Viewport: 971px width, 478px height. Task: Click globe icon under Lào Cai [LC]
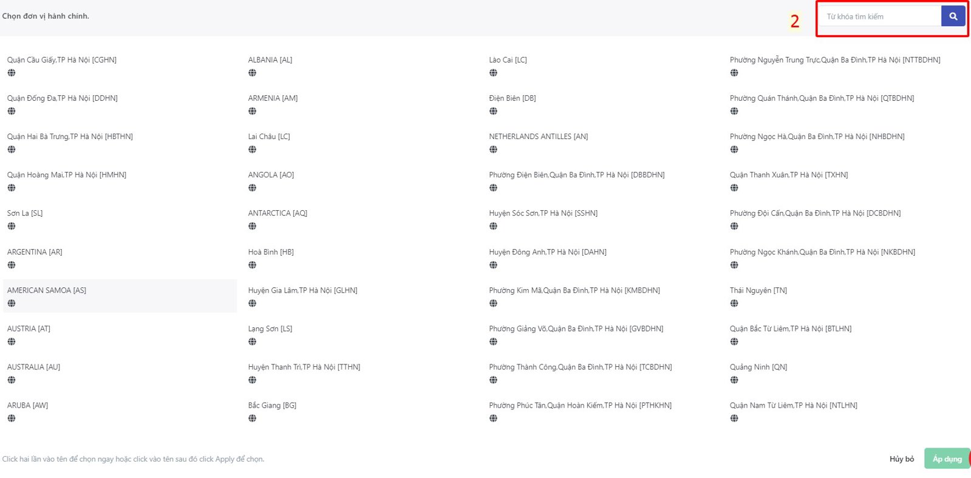pos(493,73)
